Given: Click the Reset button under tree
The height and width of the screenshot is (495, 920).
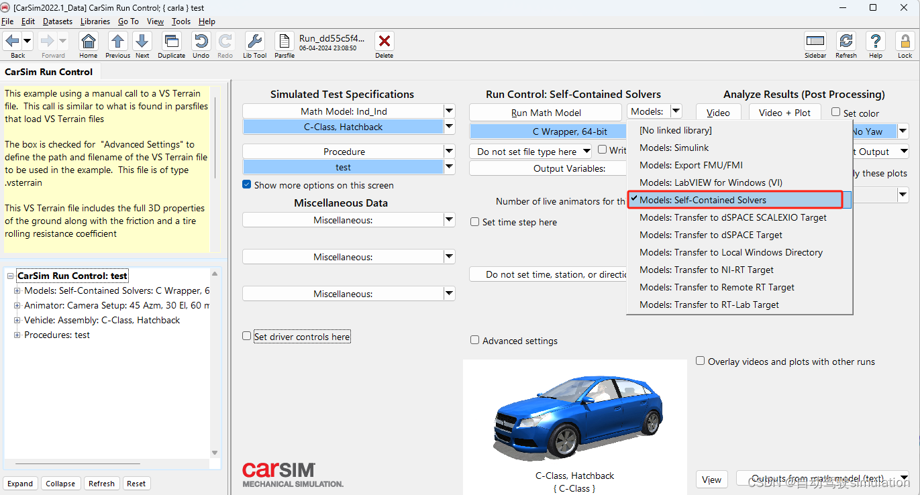Looking at the screenshot, I should coord(136,484).
